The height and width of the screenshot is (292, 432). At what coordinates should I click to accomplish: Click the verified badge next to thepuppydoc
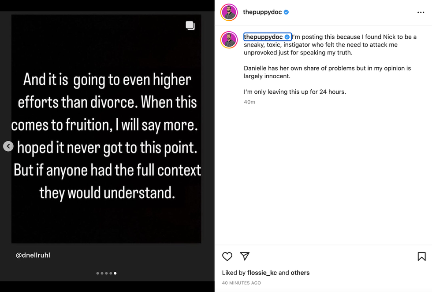pos(286,12)
